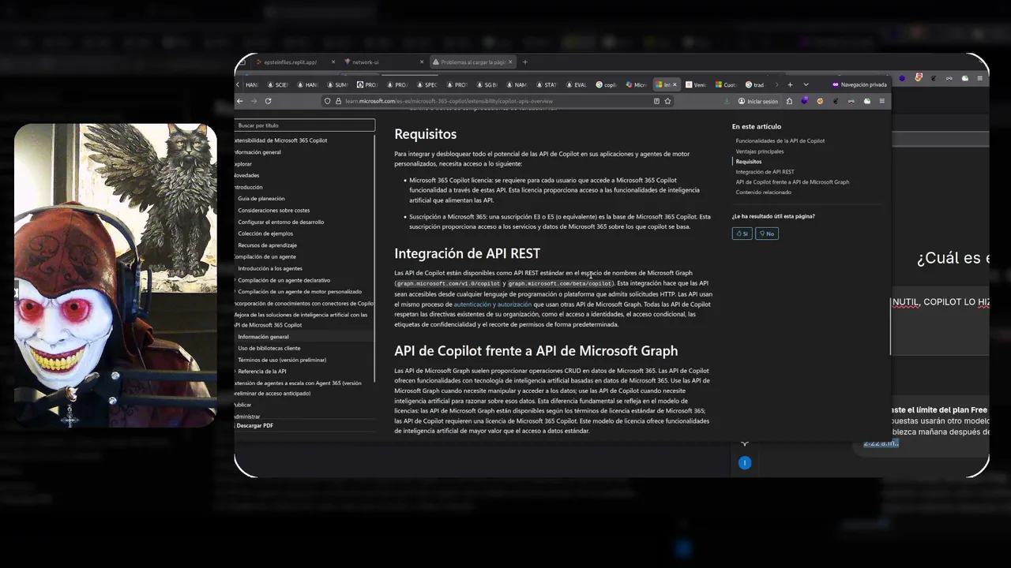This screenshot has width=1011, height=568.
Task: Open Guía de planeación in sidebar
Action: tap(261, 199)
